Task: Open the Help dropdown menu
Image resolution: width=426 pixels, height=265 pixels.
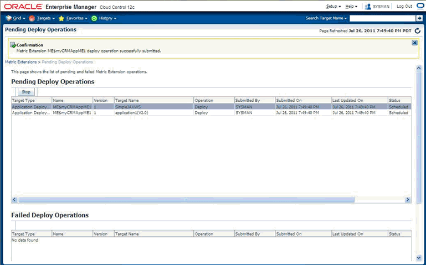Action: click(x=351, y=6)
